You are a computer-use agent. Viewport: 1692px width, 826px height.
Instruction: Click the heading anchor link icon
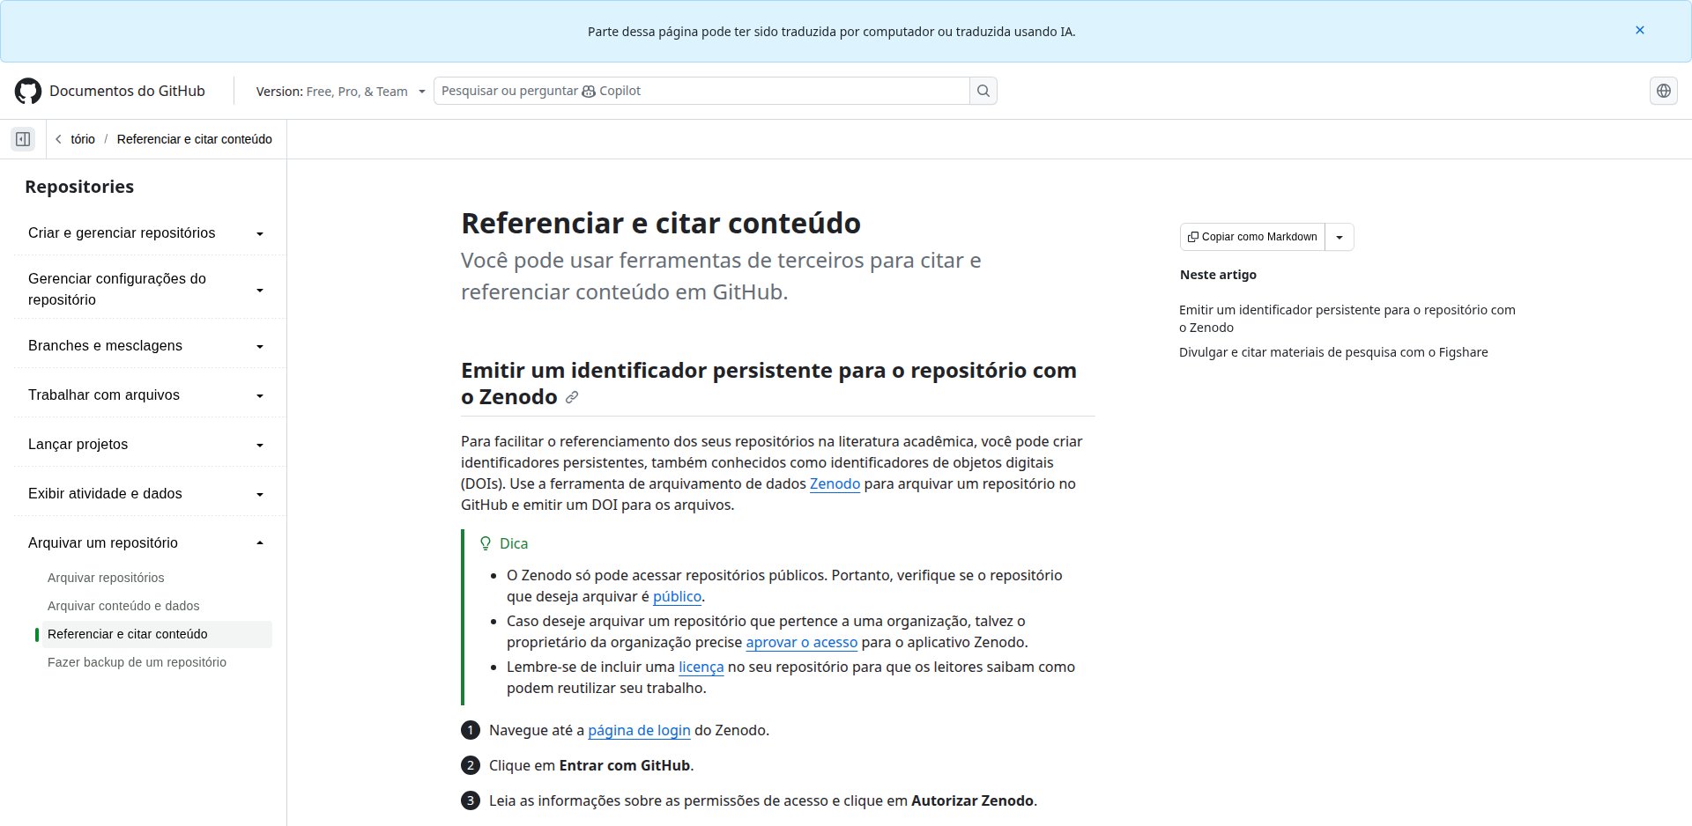[x=571, y=397]
